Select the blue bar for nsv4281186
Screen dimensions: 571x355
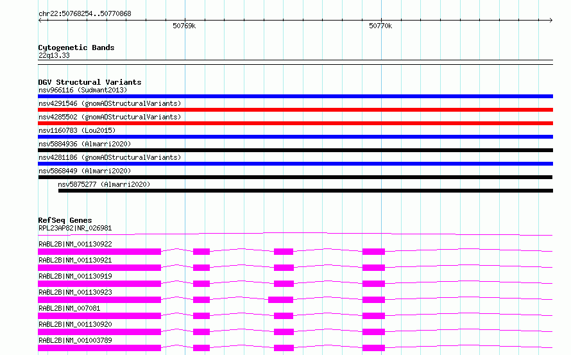295,164
